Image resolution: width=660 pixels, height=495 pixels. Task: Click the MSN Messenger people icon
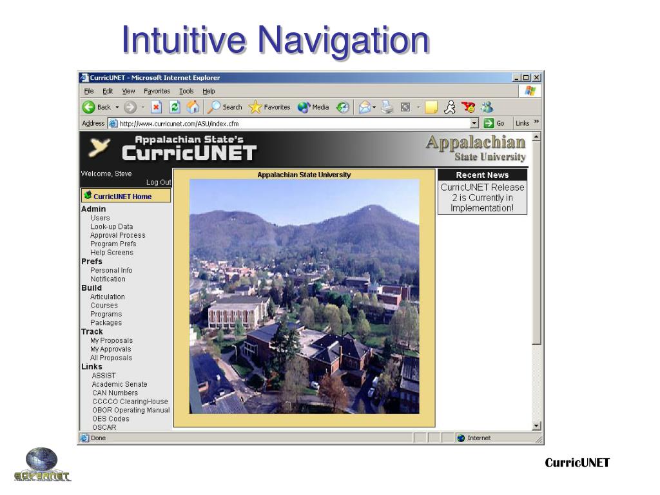pyautogui.click(x=487, y=108)
